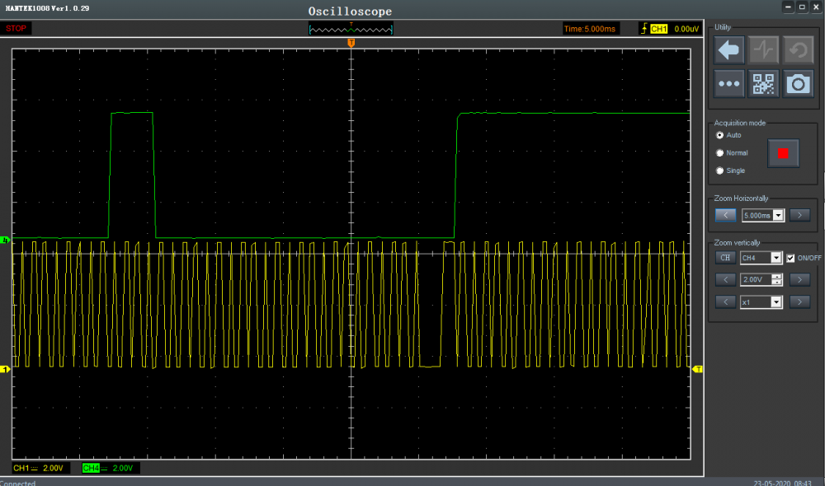Image resolution: width=825 pixels, height=486 pixels.
Task: Click the trigger edge icon beside CH1
Action: click(x=643, y=29)
